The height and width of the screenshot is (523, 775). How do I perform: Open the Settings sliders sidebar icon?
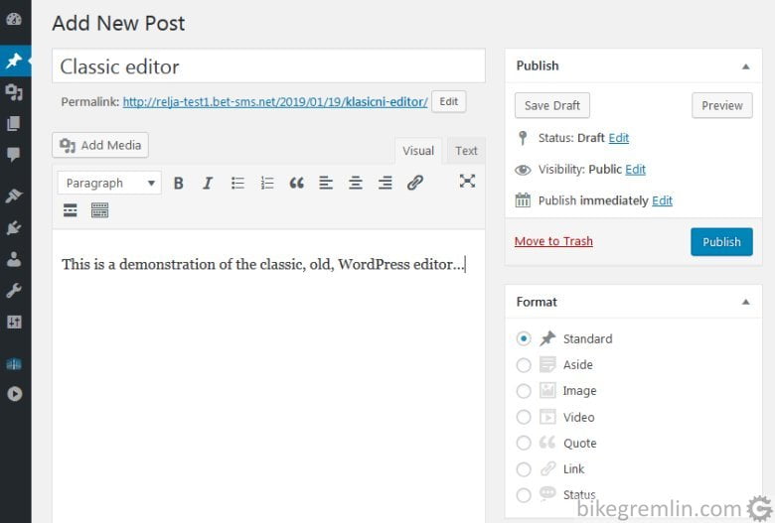(x=14, y=322)
